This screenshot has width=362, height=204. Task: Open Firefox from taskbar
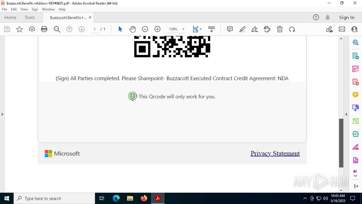pyautogui.click(x=144, y=198)
